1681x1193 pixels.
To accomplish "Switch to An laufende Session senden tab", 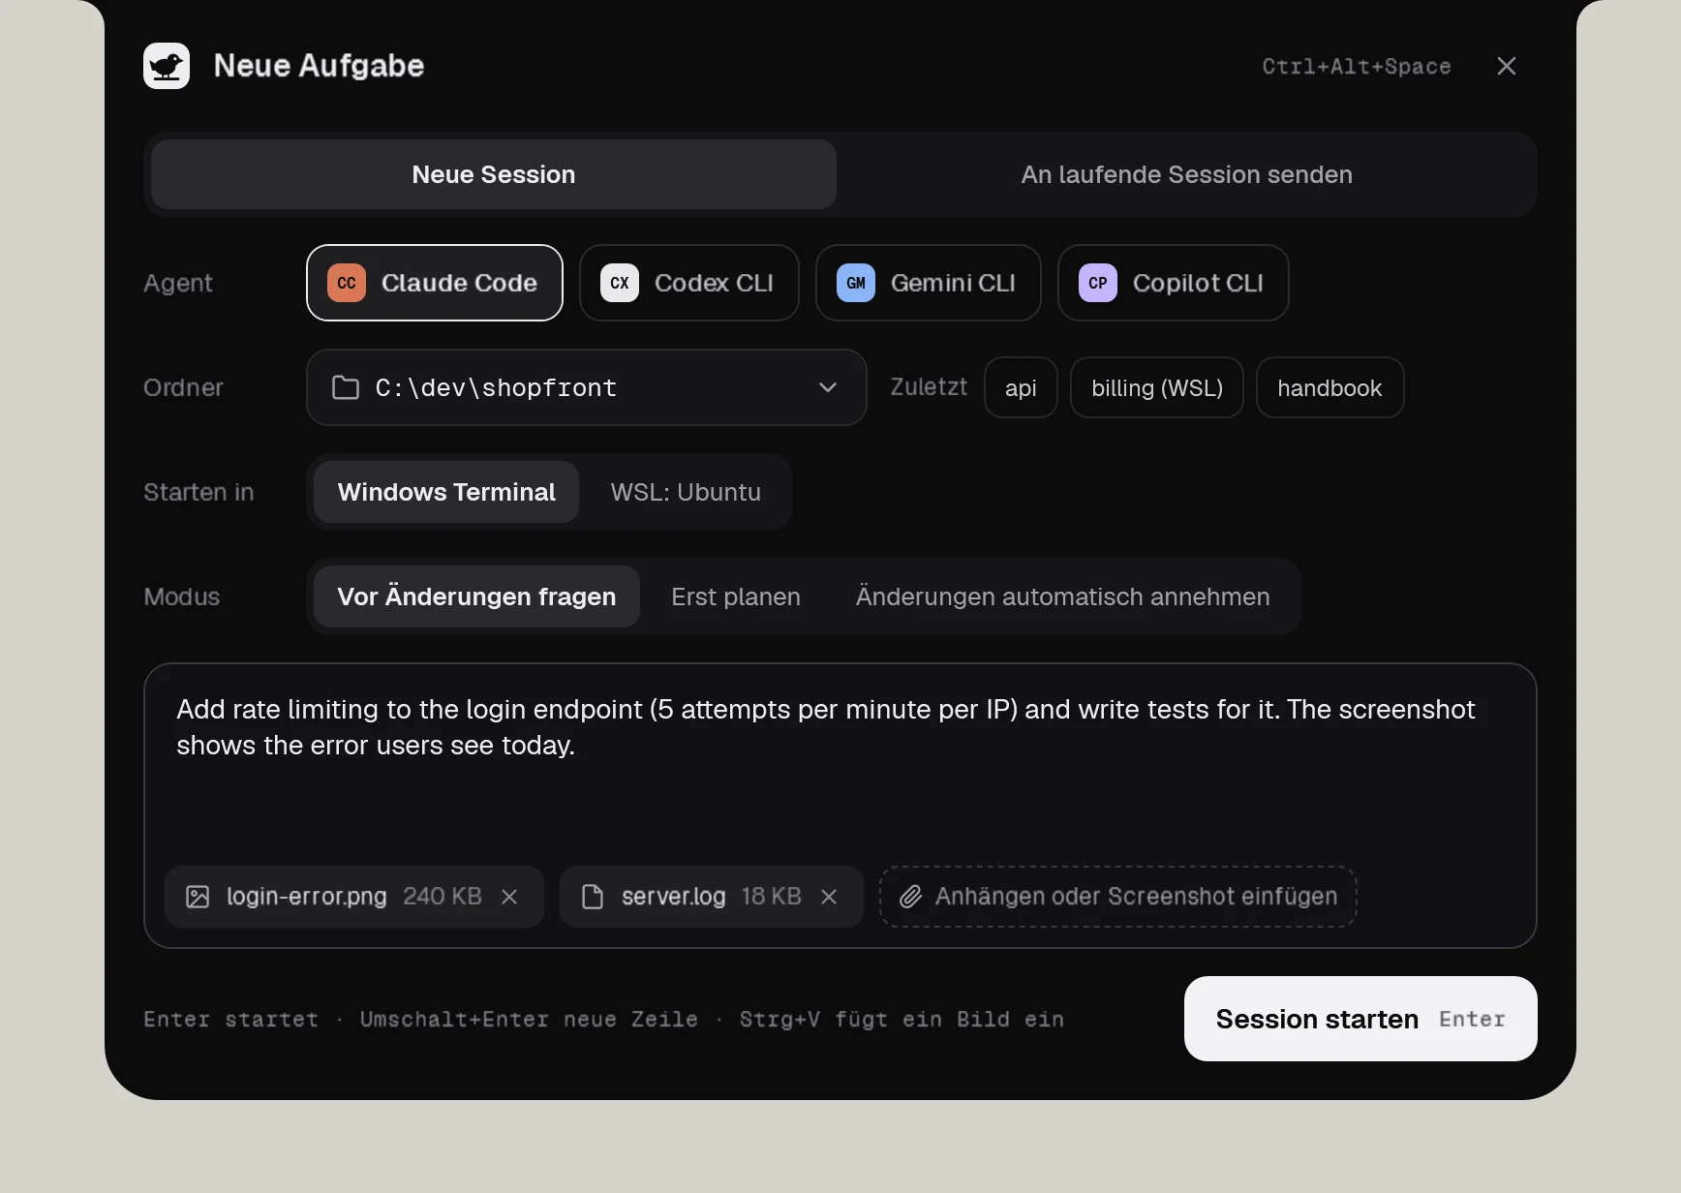I will [x=1187, y=174].
